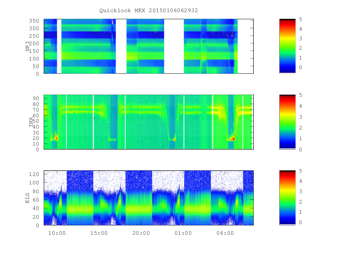Click the NPI spectrogram panel
The image size is (338, 253).
click(149, 46)
